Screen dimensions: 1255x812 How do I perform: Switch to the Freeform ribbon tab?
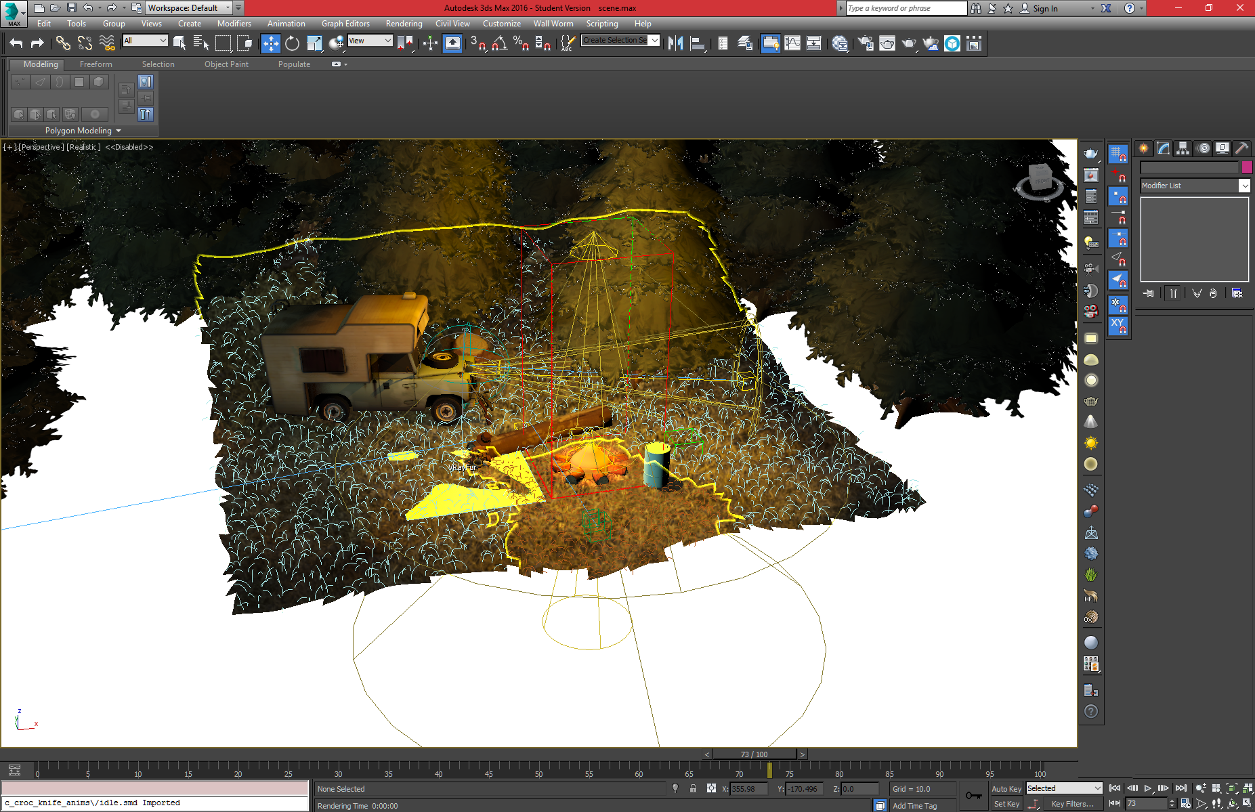[96, 64]
